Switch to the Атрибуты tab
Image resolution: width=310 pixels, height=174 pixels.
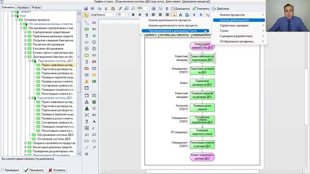[x=23, y=8]
